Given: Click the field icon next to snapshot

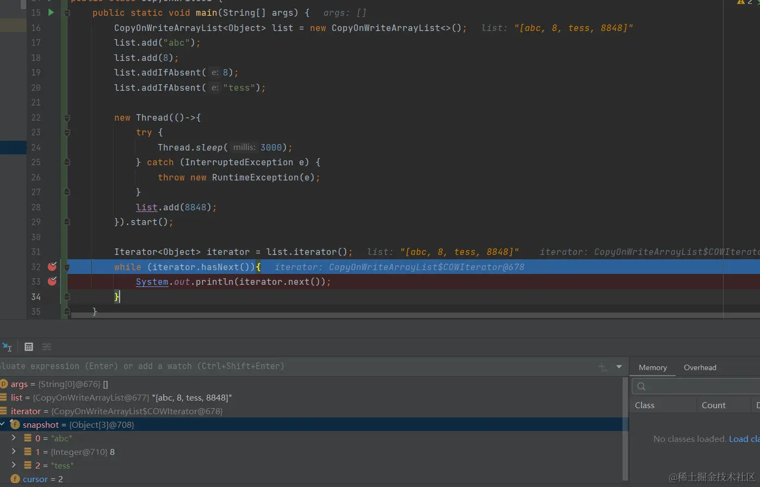Looking at the screenshot, I should pyautogui.click(x=15, y=424).
